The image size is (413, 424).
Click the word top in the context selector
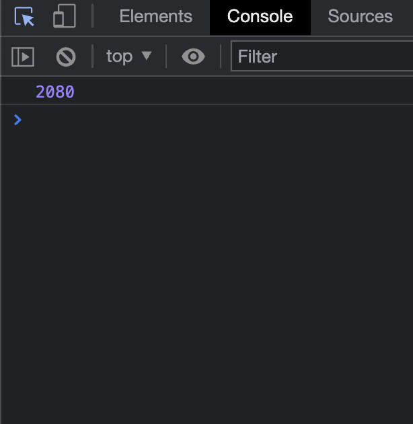point(119,57)
